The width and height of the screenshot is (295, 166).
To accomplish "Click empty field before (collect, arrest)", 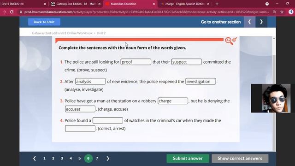I will tap(80, 129).
